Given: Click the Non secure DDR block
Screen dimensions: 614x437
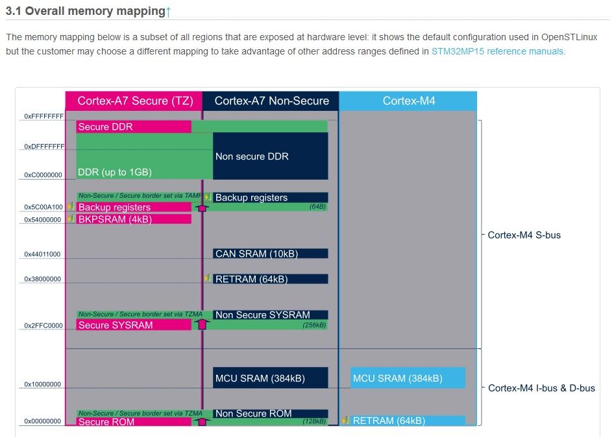Looking at the screenshot, I should (x=271, y=156).
